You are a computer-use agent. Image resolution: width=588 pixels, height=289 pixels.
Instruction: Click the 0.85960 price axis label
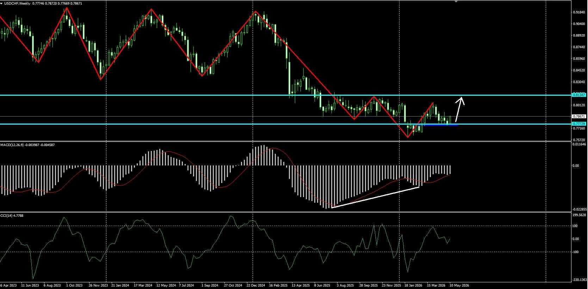579,59
